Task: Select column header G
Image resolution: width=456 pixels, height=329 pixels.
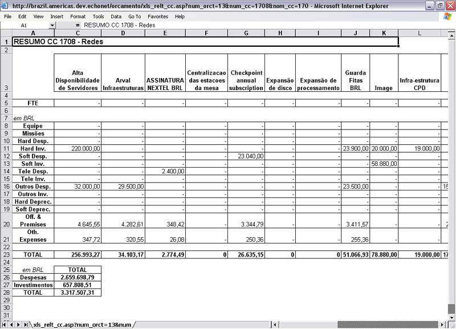Action: coord(246,33)
